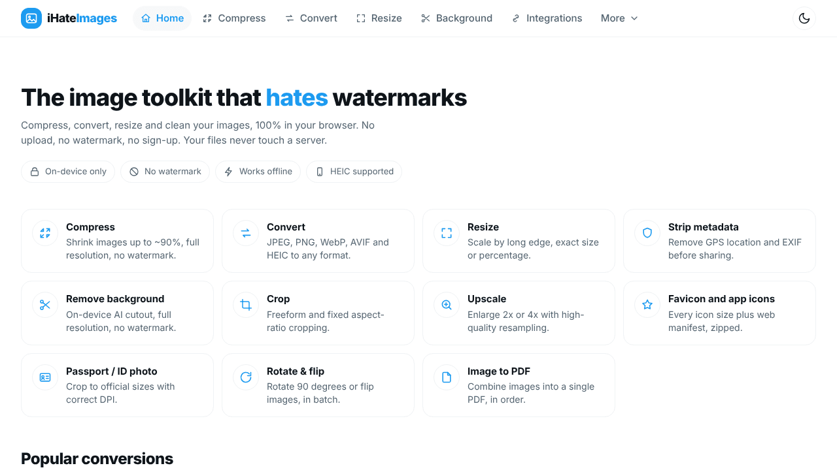Image resolution: width=837 pixels, height=470 pixels.
Task: Open the Remove background card title
Action: [x=115, y=299]
